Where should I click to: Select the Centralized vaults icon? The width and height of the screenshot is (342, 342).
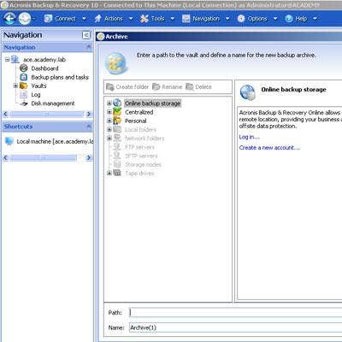[117, 112]
